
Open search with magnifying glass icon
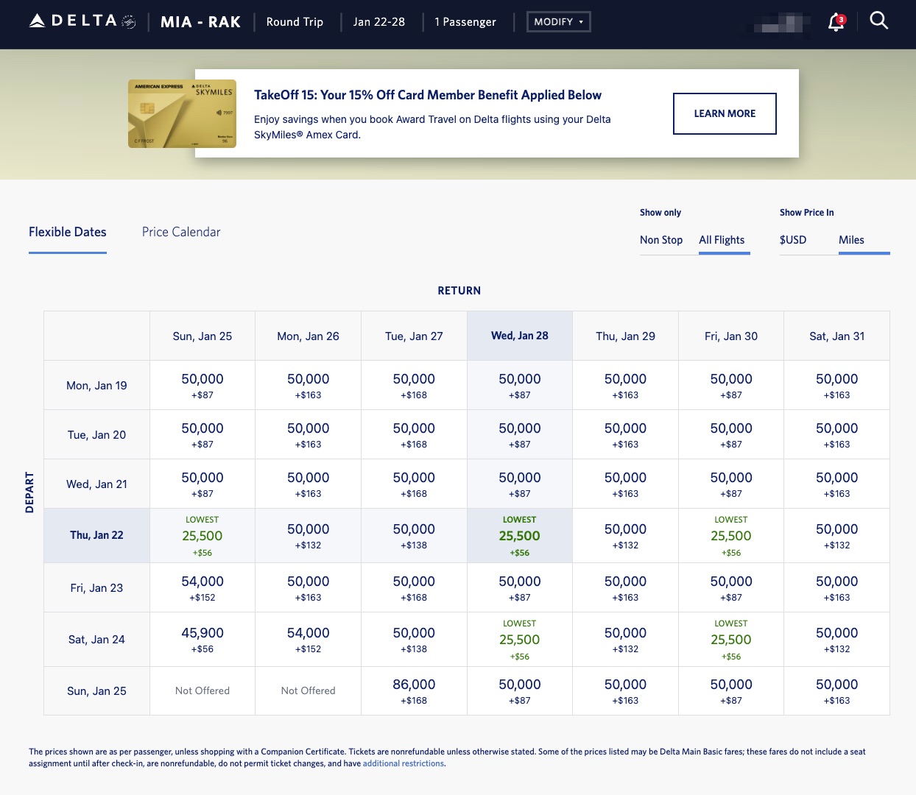pyautogui.click(x=878, y=21)
